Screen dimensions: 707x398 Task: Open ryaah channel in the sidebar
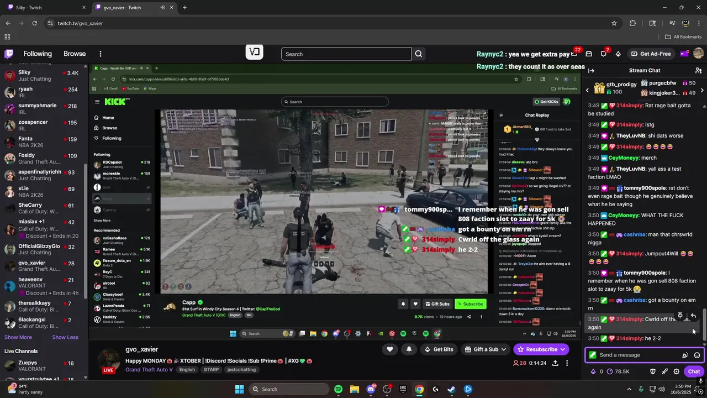pos(43,92)
